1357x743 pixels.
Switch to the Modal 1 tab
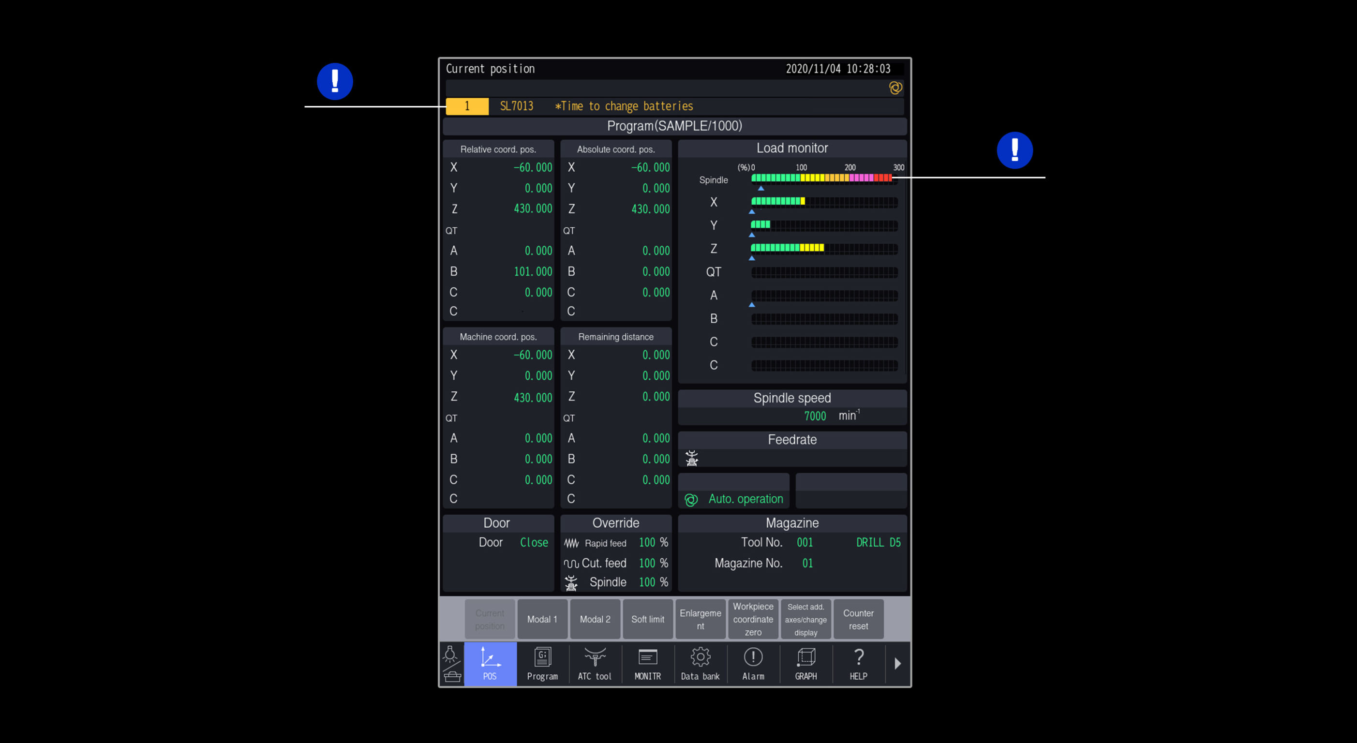(x=542, y=619)
